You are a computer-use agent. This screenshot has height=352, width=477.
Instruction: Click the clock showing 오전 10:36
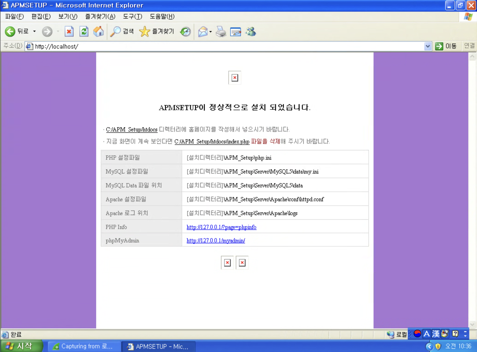458,346
